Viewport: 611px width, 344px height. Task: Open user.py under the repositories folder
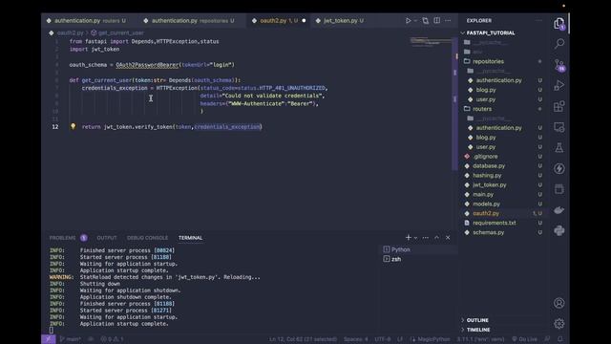point(486,99)
